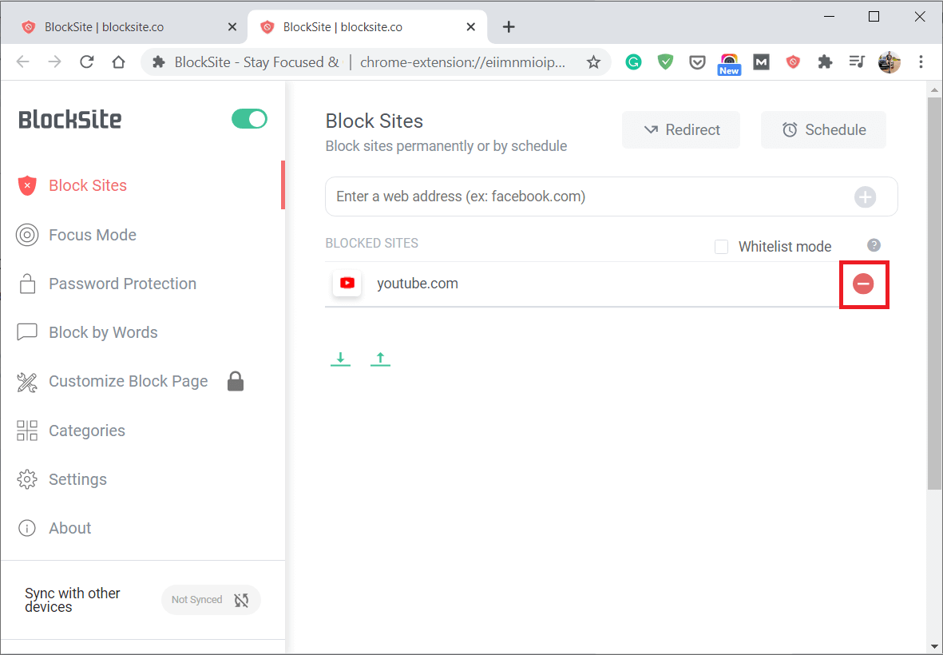Toggle the BlockSite enable switch off
The width and height of the screenshot is (943, 655).
[x=249, y=118]
